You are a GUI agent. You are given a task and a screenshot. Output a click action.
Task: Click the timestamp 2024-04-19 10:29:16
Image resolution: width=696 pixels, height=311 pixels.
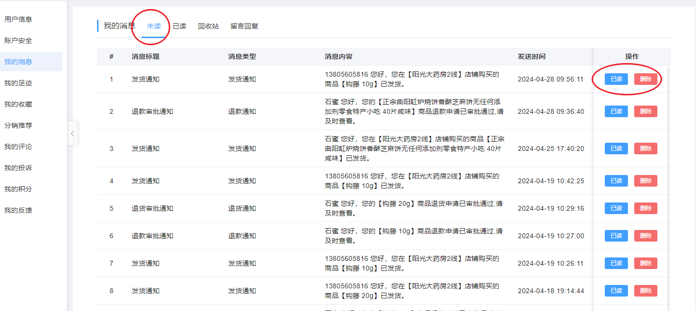551,208
